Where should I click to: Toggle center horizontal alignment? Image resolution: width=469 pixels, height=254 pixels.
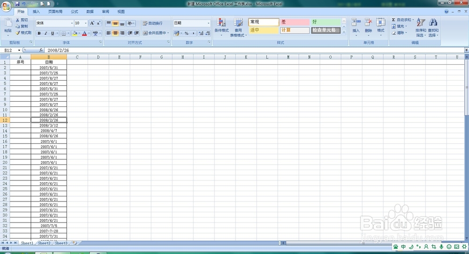click(115, 33)
